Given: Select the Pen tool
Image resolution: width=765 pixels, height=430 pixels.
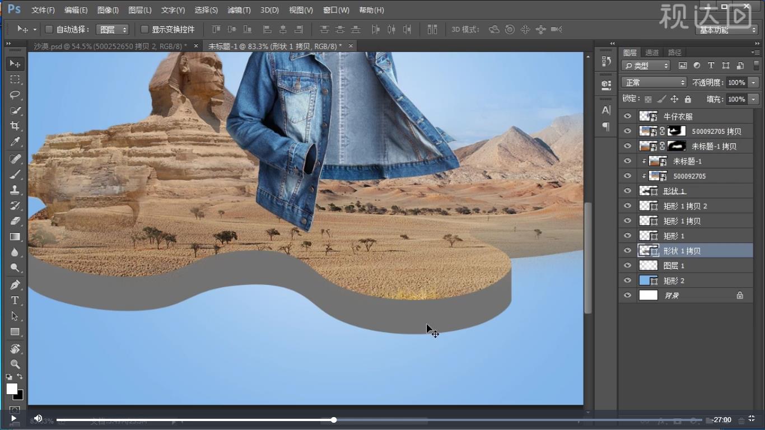Looking at the screenshot, I should pos(15,284).
